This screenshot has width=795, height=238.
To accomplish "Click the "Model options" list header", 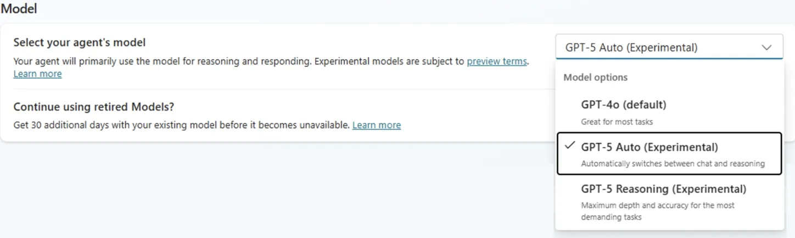I will (x=595, y=77).
